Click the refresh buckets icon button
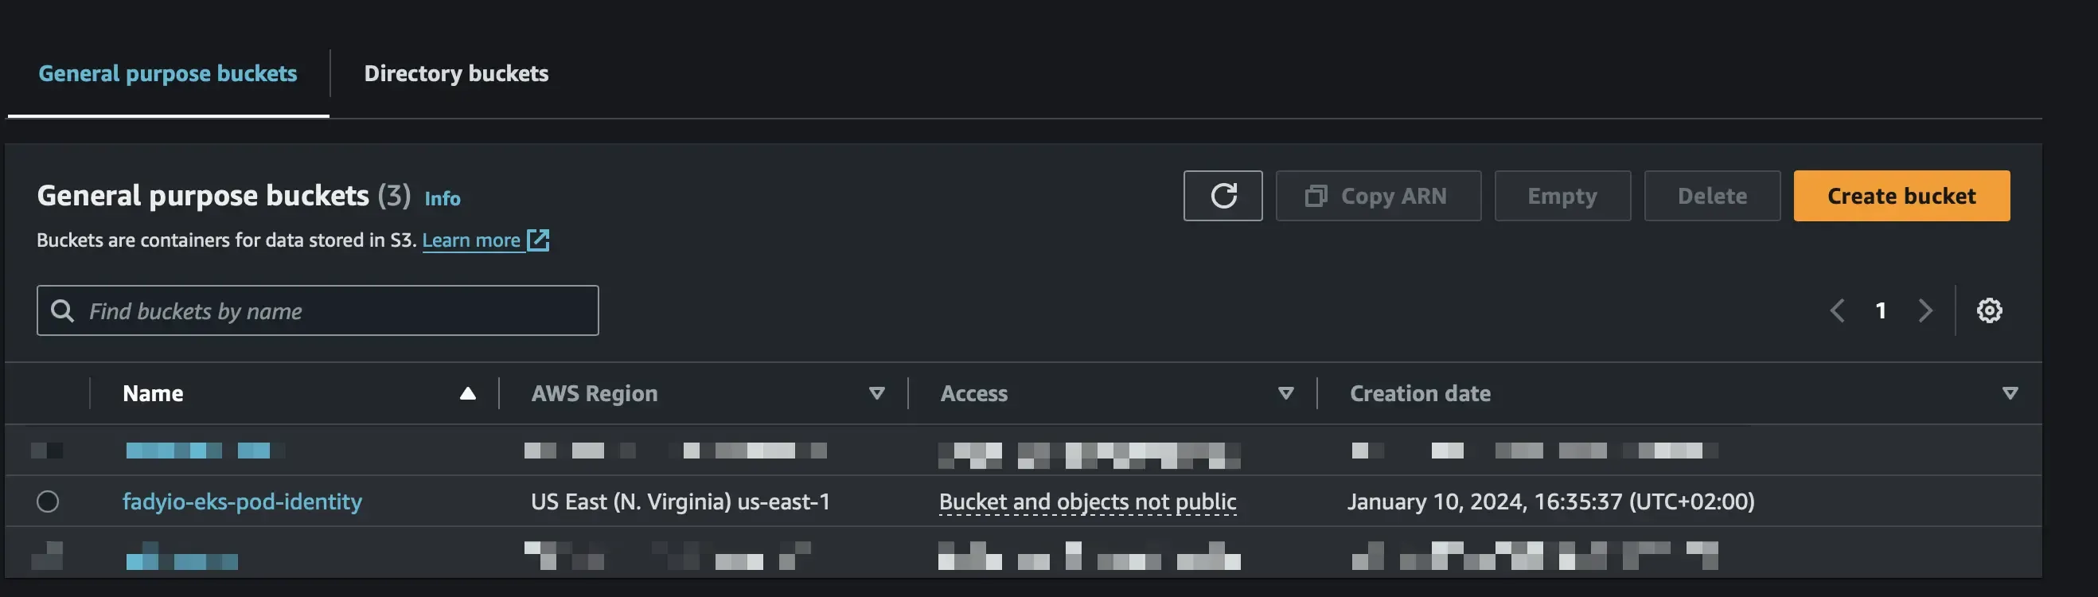This screenshot has width=2098, height=597. click(x=1223, y=196)
